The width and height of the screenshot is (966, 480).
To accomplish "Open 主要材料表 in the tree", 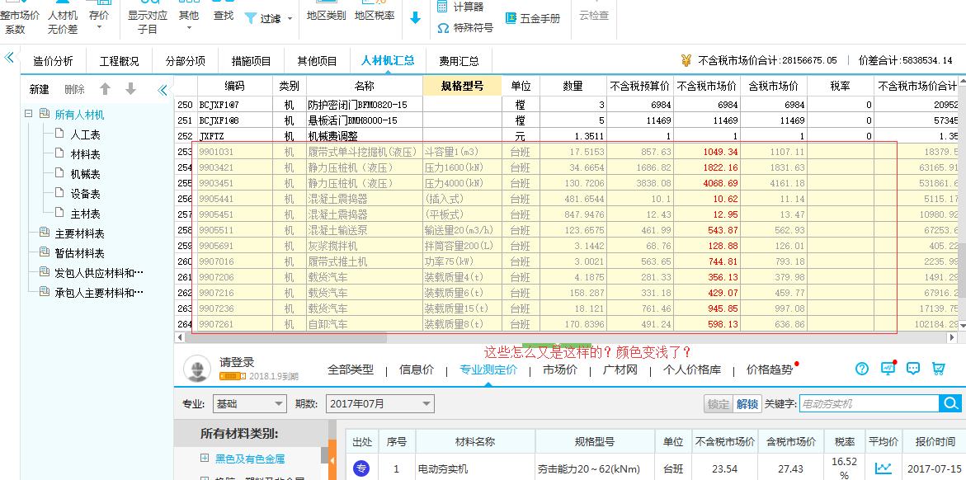I will coord(79,233).
